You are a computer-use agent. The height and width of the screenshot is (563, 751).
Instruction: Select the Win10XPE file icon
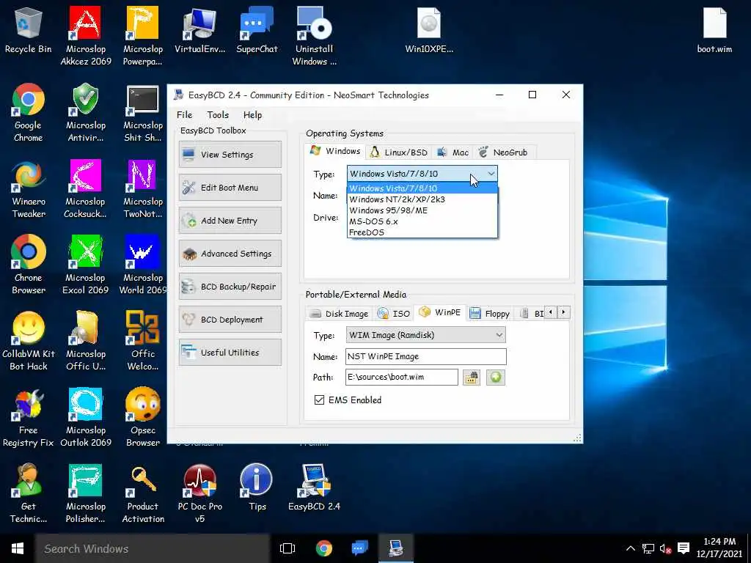tap(428, 29)
